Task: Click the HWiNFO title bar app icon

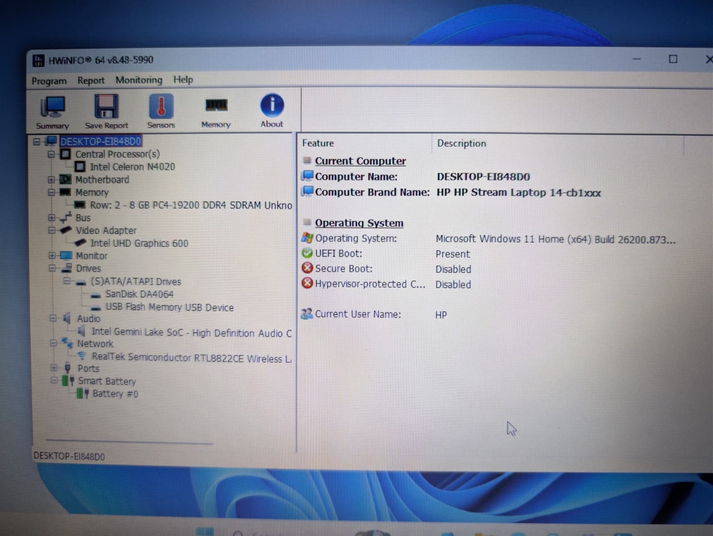Action: (39, 61)
